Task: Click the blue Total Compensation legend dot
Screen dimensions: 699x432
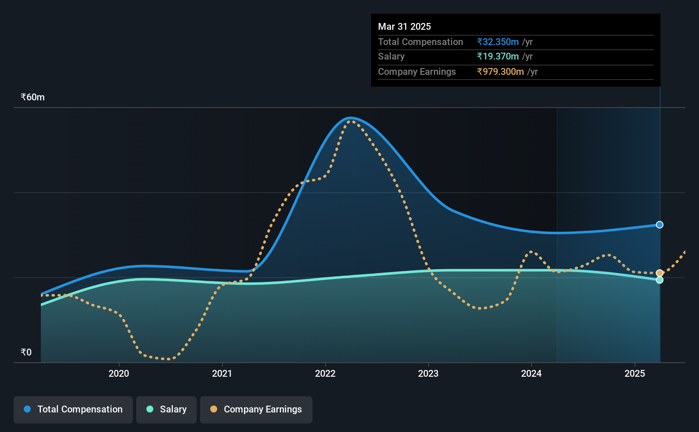Action: (27, 409)
